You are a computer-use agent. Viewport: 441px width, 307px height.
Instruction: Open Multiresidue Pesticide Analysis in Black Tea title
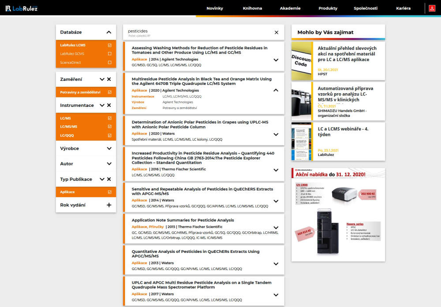tap(202, 81)
